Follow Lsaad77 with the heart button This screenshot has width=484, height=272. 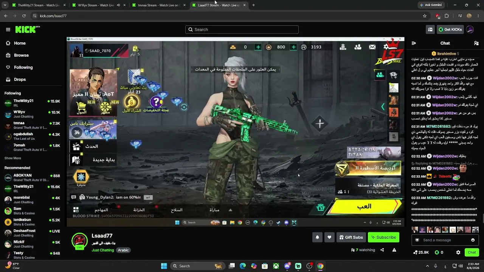point(329,237)
